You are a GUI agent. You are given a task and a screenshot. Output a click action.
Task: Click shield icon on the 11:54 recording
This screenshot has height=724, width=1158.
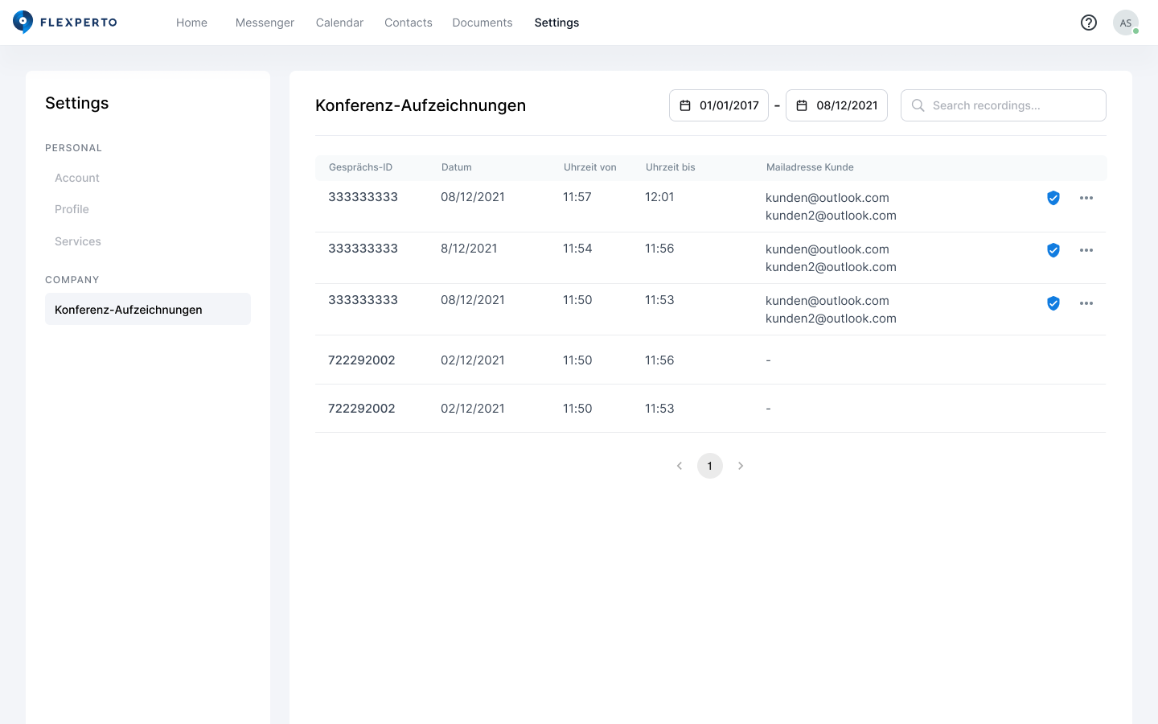tap(1053, 250)
